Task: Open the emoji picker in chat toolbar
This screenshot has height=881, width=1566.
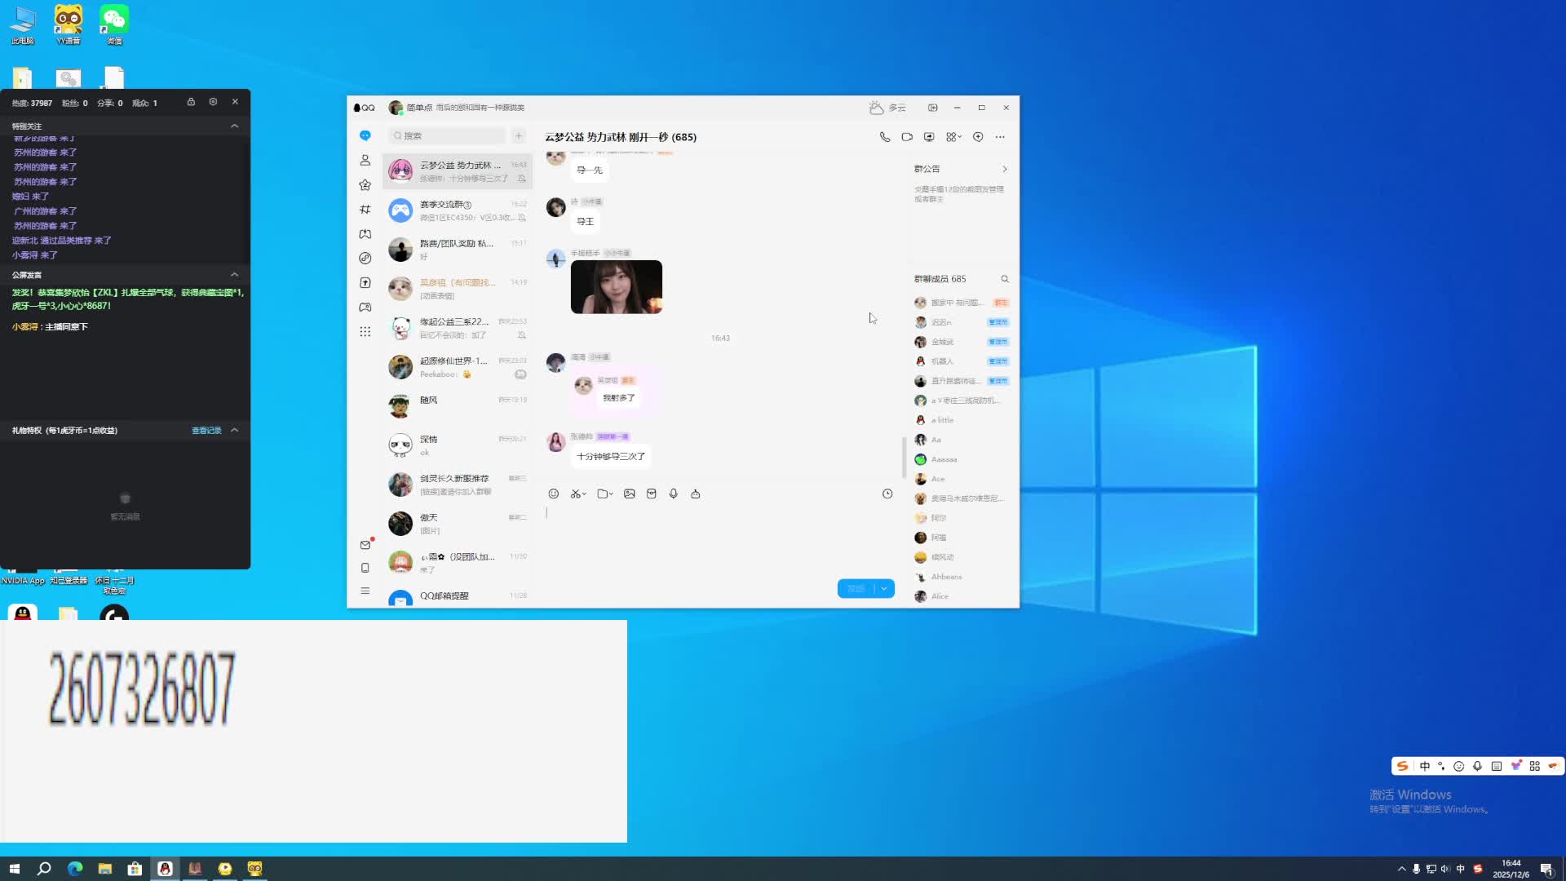Action: 554,494
